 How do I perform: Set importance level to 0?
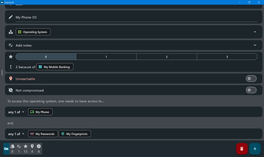(46, 57)
